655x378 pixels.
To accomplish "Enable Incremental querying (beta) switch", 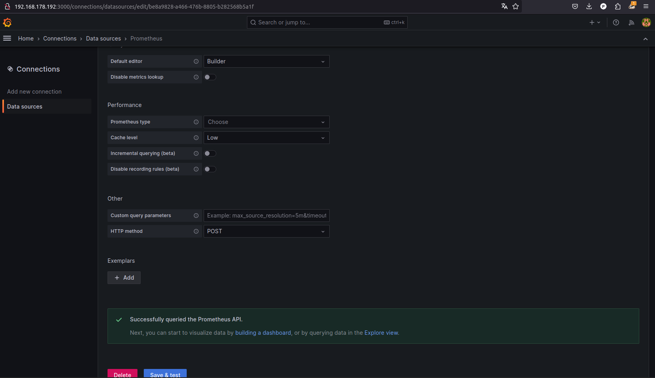I will pos(210,153).
